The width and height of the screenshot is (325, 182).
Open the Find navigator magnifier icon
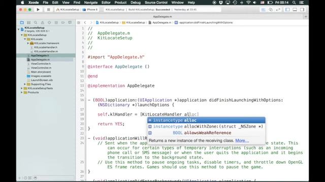[x=36, y=22]
